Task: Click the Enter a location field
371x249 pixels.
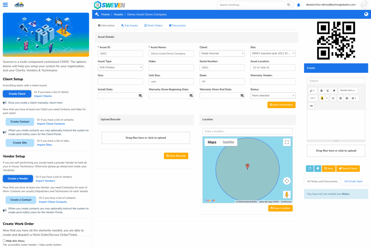Action: point(247,131)
